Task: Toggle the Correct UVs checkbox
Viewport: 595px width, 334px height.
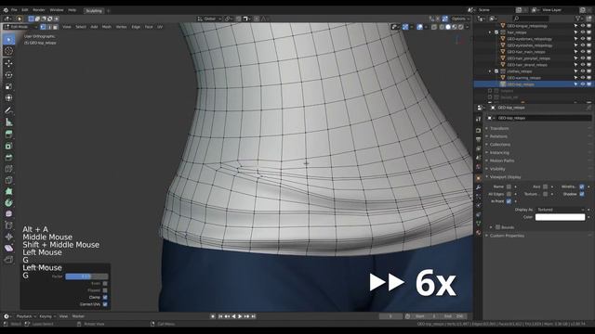Action: click(x=105, y=304)
